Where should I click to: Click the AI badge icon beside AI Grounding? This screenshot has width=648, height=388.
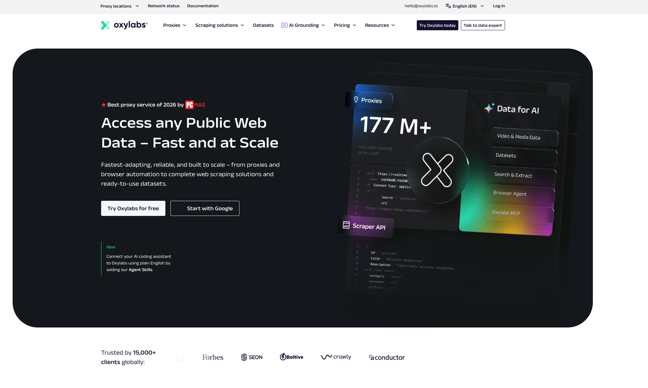point(284,25)
